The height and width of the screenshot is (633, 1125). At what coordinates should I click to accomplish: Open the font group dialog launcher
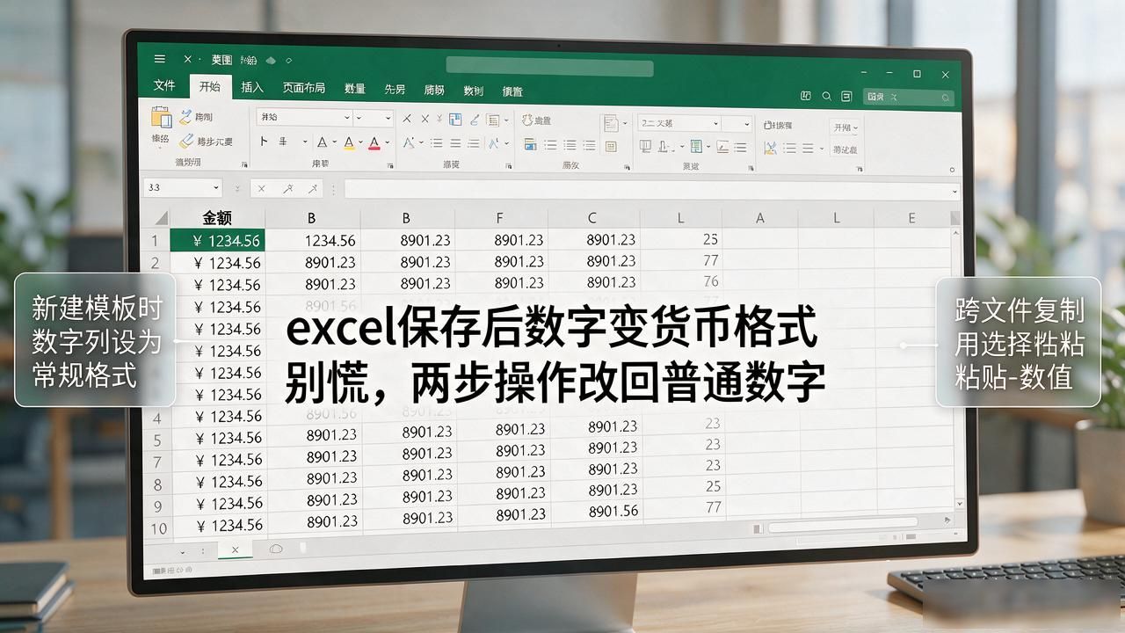tap(389, 164)
